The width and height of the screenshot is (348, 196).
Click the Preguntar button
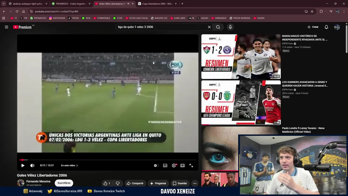tap(158, 183)
